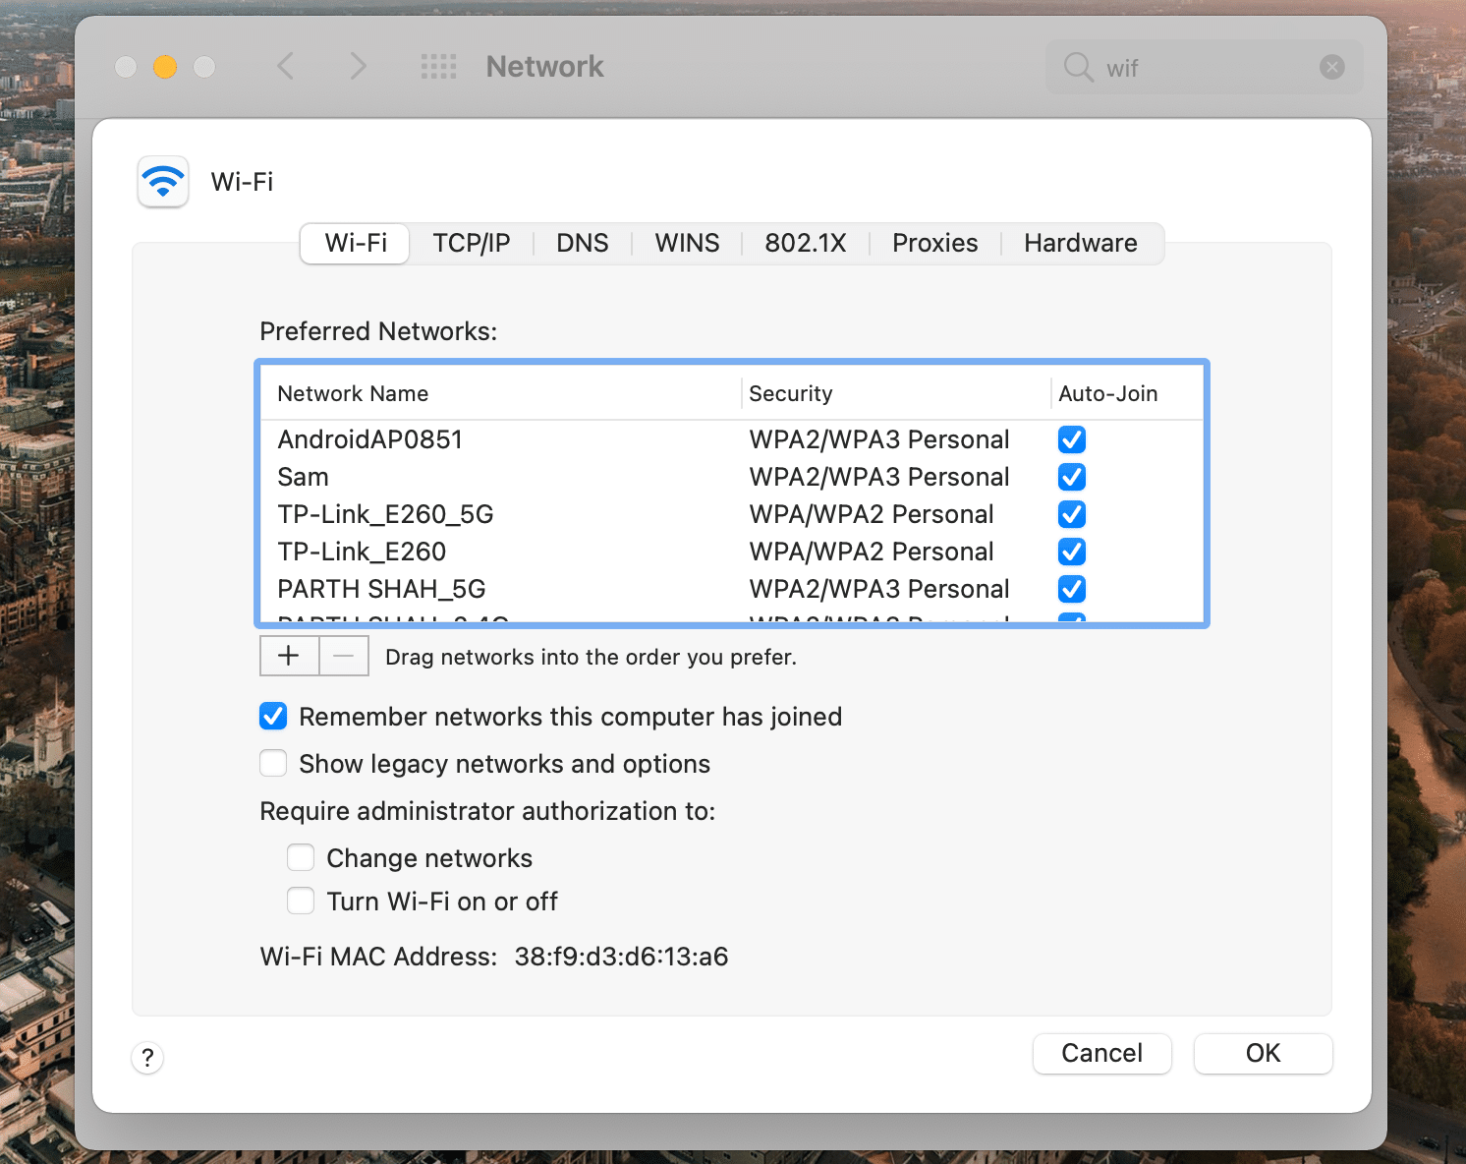Click the plus button to add a network

(x=289, y=656)
